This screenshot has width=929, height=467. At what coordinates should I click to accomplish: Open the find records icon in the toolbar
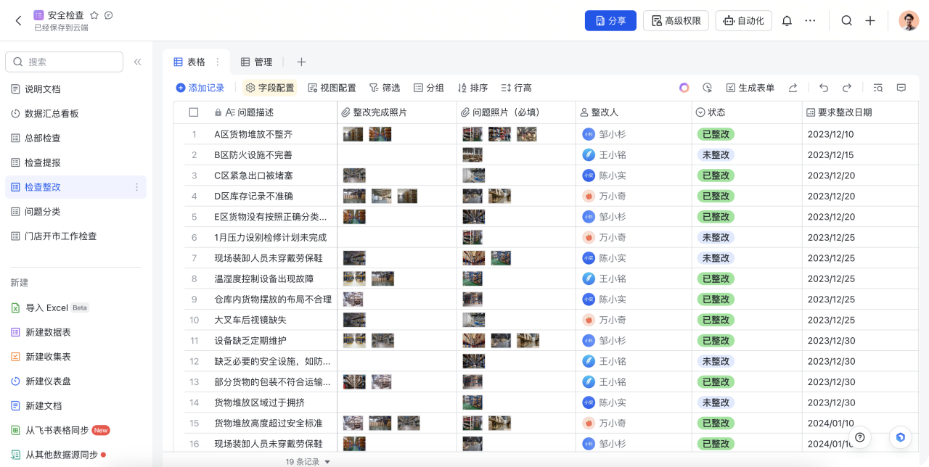878,88
